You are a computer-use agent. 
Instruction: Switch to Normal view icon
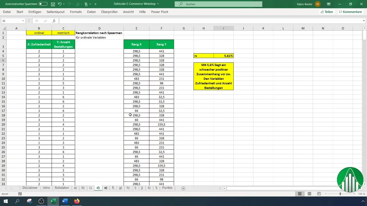(x=300, y=194)
